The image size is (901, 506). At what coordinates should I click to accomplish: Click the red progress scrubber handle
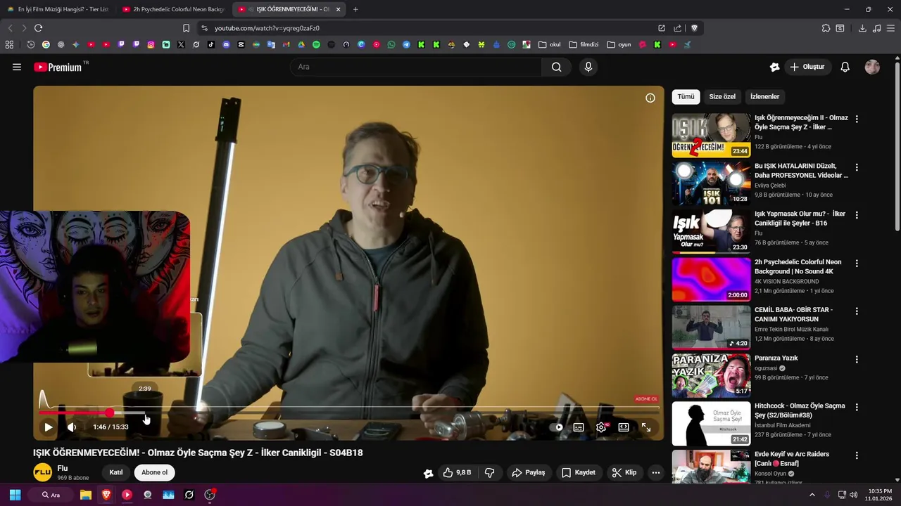click(x=110, y=413)
